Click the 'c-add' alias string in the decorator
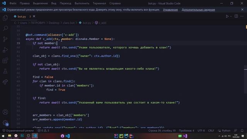This screenshot has width=247, height=139. tap(69, 35)
